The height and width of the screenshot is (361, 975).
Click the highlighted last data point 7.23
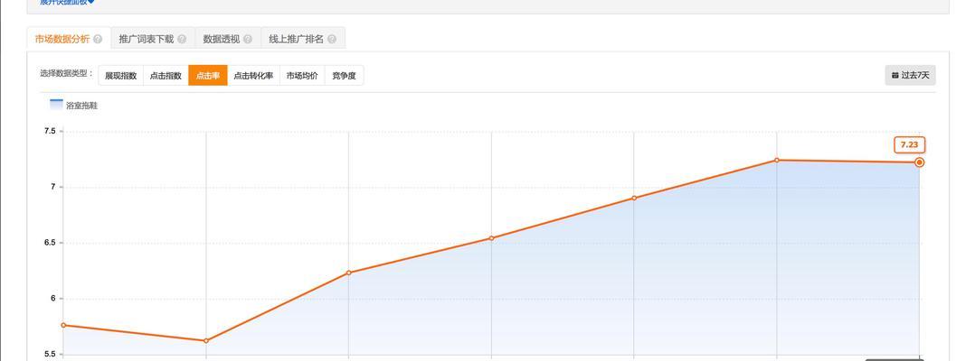pyautogui.click(x=919, y=162)
